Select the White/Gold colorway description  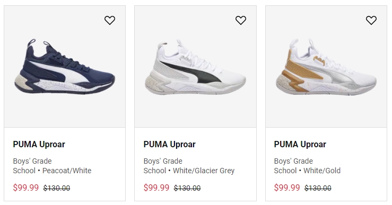tap(322, 171)
